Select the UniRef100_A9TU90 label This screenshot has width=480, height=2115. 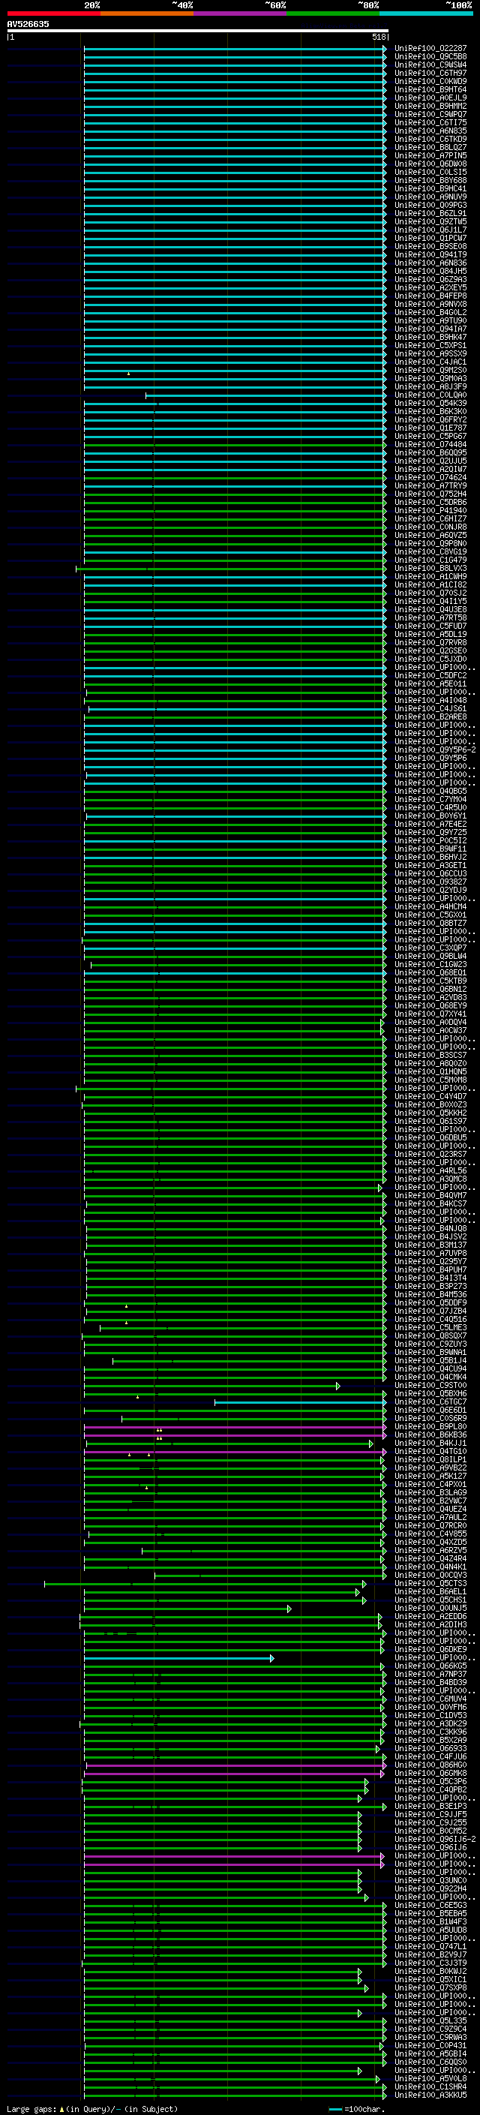[x=430, y=321]
